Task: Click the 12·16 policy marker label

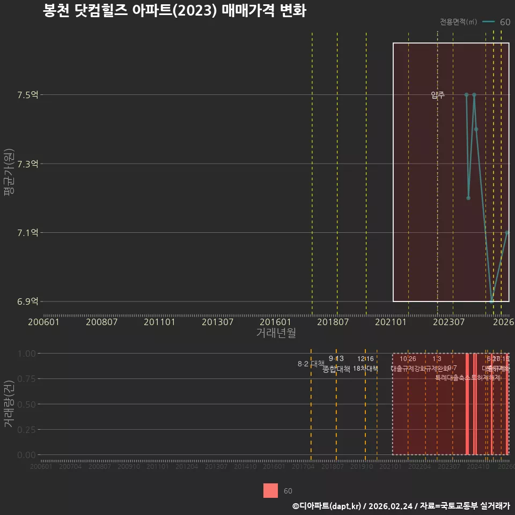Action: [365, 359]
